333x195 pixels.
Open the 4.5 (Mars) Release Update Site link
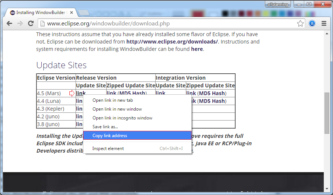coord(81,93)
